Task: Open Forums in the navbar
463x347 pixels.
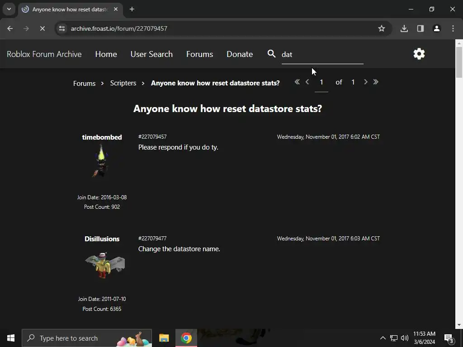Action: (x=199, y=54)
